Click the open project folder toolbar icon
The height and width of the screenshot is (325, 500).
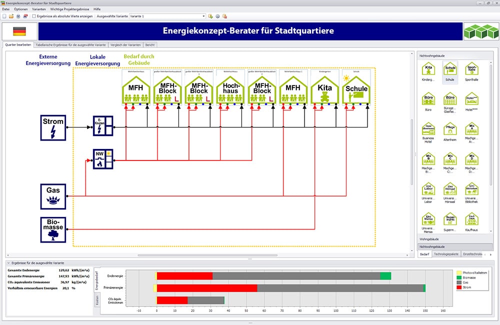(11, 16)
